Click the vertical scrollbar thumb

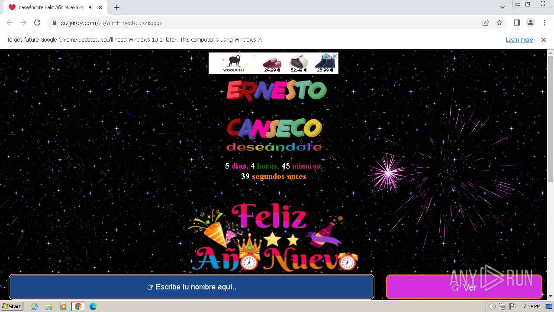pyautogui.click(x=551, y=118)
